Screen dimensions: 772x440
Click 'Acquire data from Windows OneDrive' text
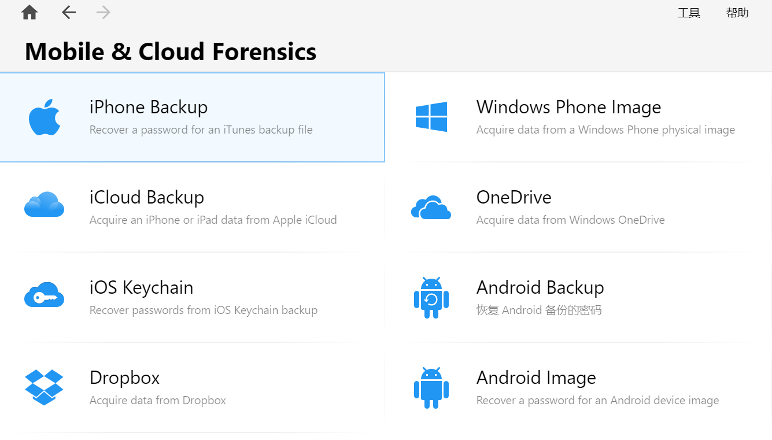click(571, 220)
